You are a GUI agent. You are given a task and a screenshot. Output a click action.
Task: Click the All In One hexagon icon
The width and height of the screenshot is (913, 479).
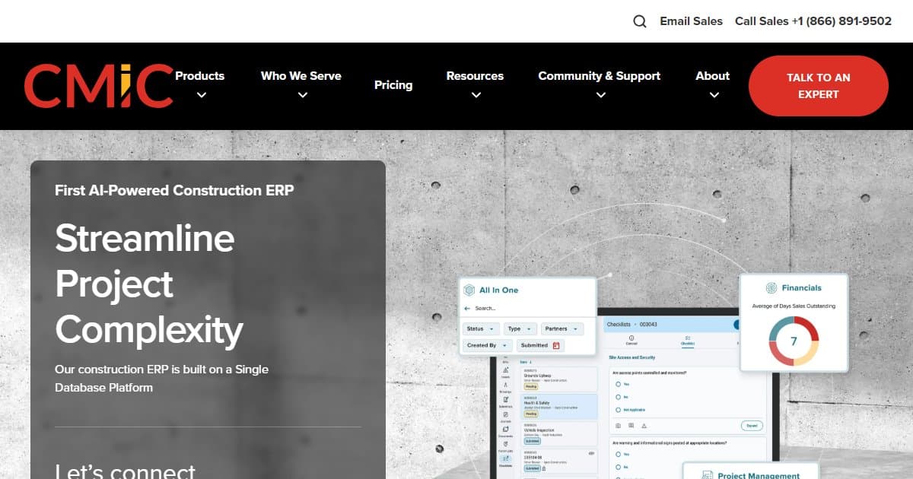tap(469, 290)
